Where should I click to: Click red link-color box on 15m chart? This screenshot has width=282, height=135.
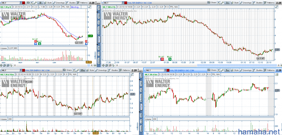pos(24,70)
